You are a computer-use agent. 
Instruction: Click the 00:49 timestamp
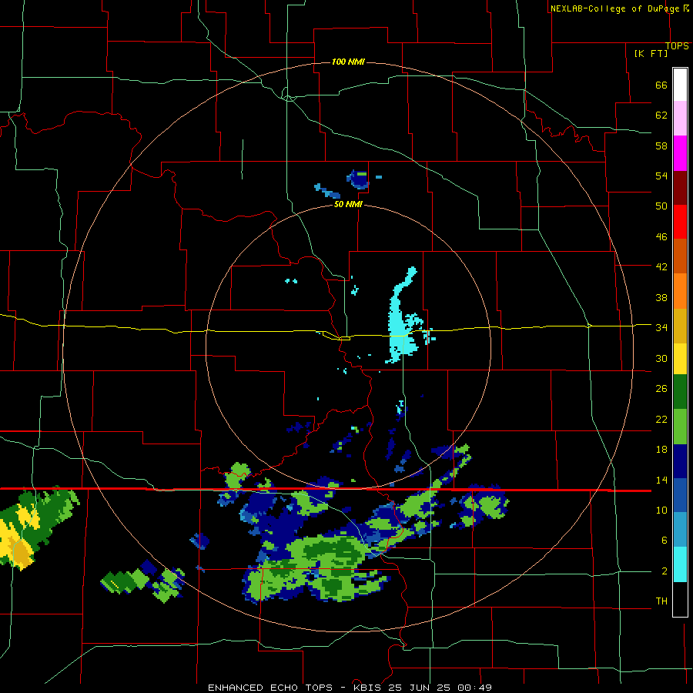click(474, 688)
